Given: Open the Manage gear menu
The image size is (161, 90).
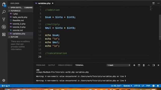Looking at the screenshot, I should (4, 80).
